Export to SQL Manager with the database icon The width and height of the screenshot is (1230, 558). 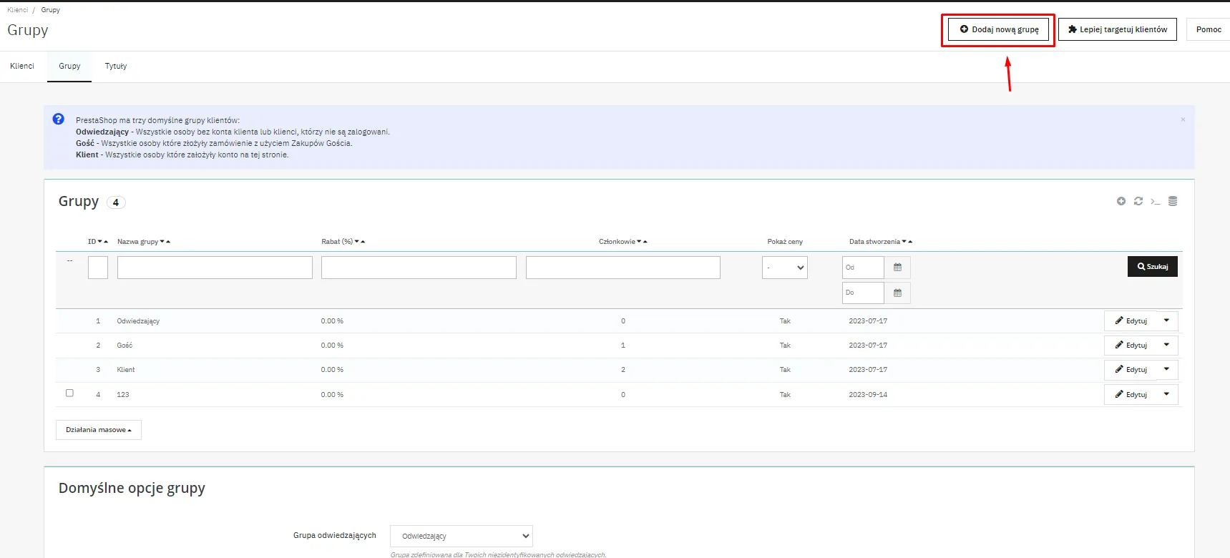pyautogui.click(x=1172, y=201)
